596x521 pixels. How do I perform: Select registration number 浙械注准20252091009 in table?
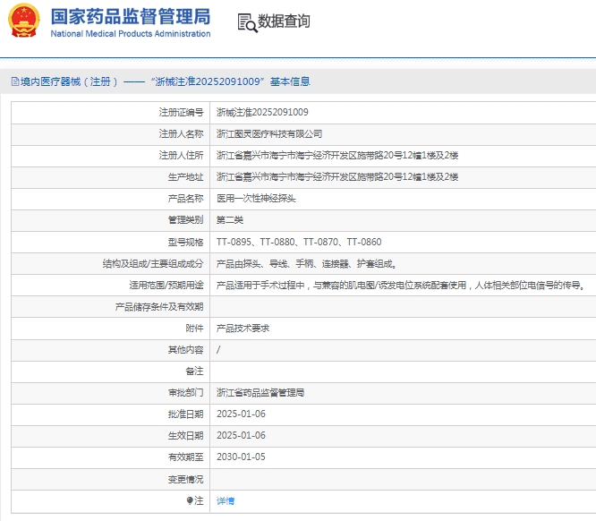[262, 112]
